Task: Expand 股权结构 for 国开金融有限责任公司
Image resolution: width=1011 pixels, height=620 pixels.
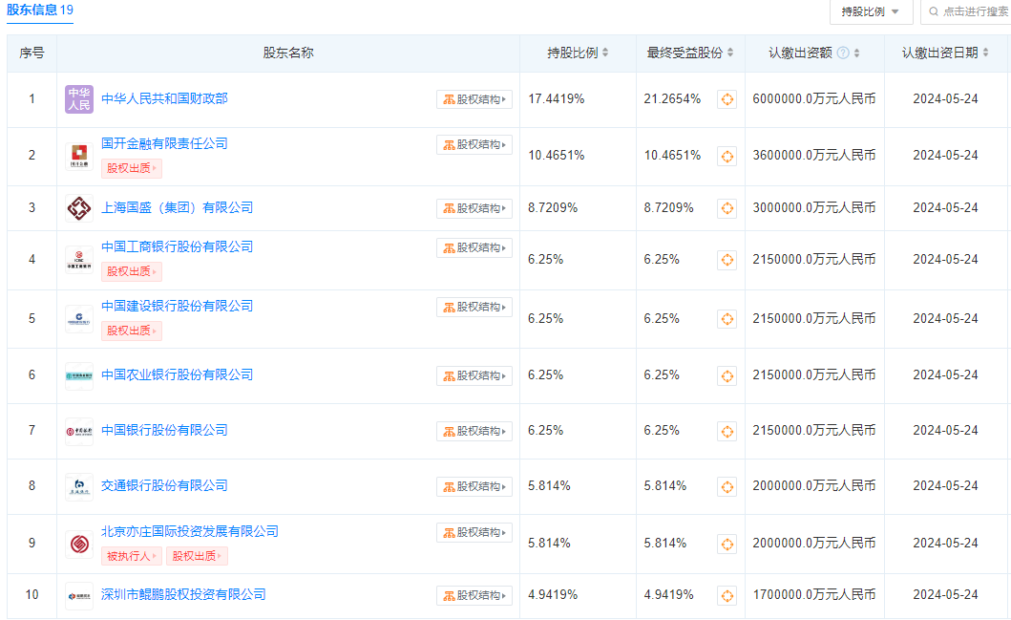Action: pyautogui.click(x=474, y=144)
